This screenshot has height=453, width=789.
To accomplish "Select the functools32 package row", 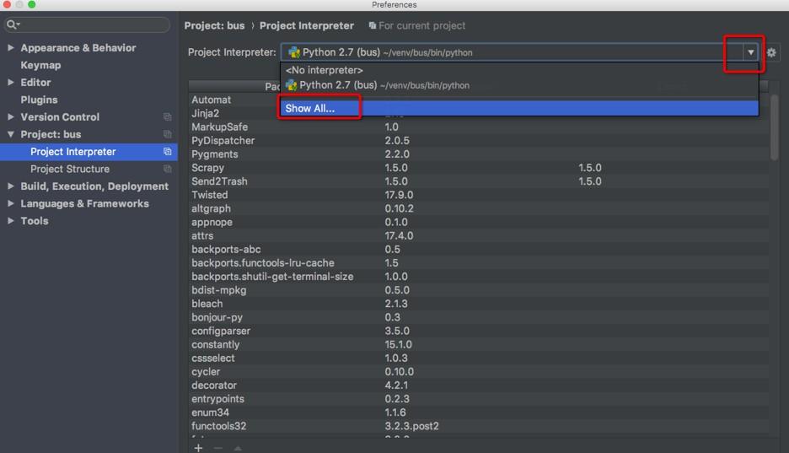I will point(479,426).
